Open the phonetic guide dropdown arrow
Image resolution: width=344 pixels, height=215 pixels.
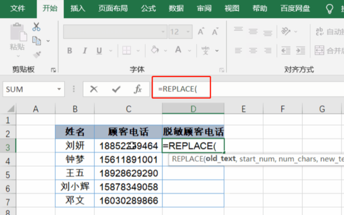click(217, 51)
